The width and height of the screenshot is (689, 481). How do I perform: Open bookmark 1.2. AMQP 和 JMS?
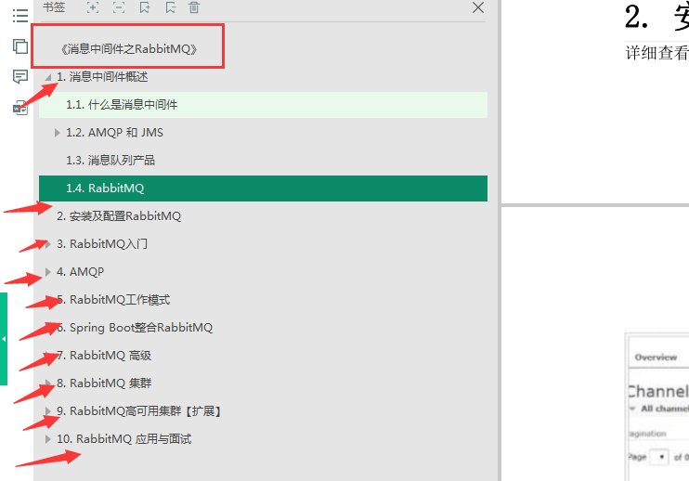click(x=115, y=133)
